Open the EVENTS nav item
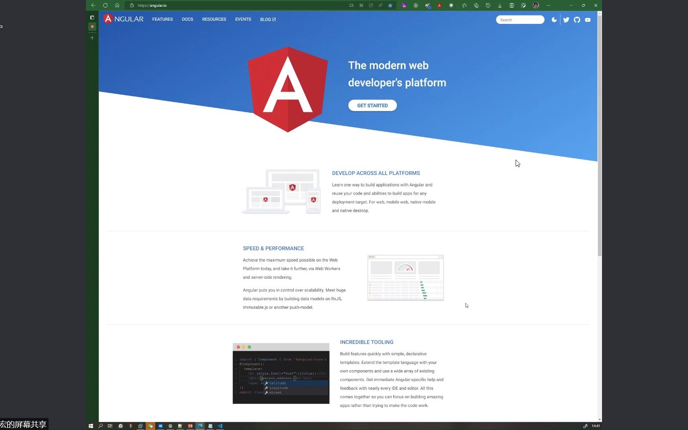 243,19
